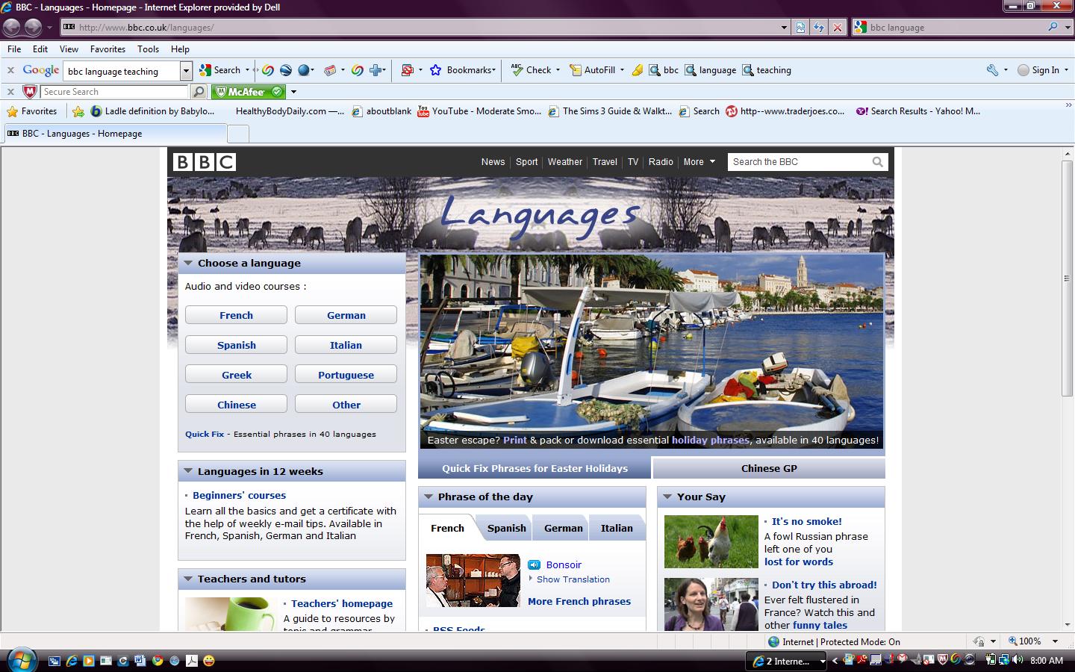This screenshot has width=1075, height=672.
Task: Open the Tools menu
Action: pyautogui.click(x=148, y=49)
